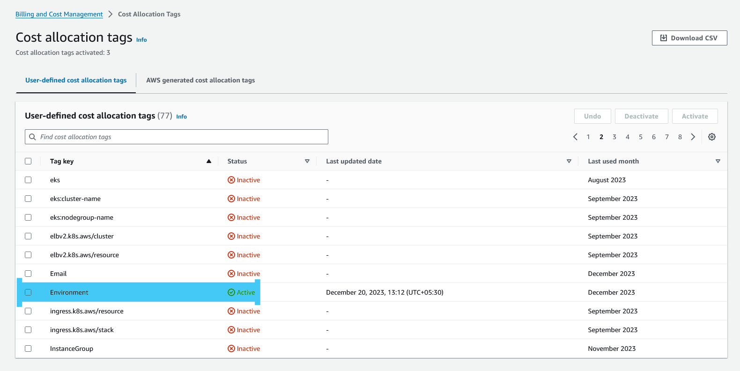Focus the Find cost allocation tags field

click(x=177, y=137)
